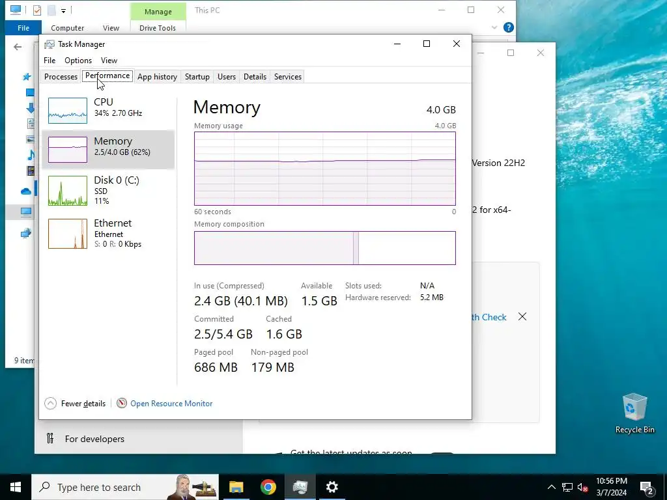The width and height of the screenshot is (667, 500).
Task: Select the CPU graph thumbnail
Action: coord(68,111)
